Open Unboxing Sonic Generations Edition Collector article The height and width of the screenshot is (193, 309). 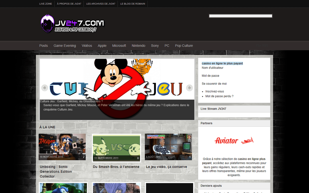56,172
